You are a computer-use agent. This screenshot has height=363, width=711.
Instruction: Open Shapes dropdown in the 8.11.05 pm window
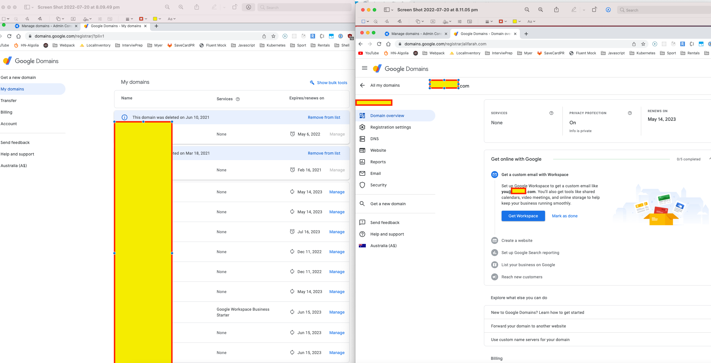419,21
